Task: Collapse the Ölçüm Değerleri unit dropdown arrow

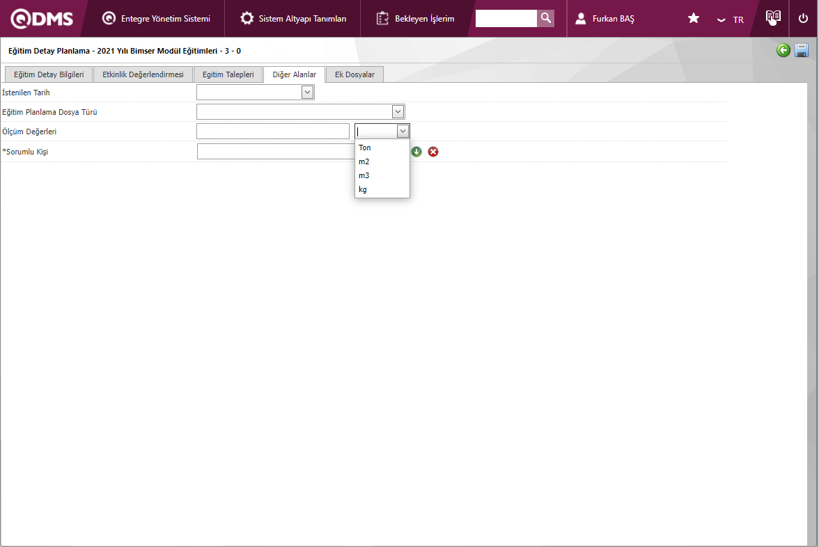Action: [x=403, y=132]
